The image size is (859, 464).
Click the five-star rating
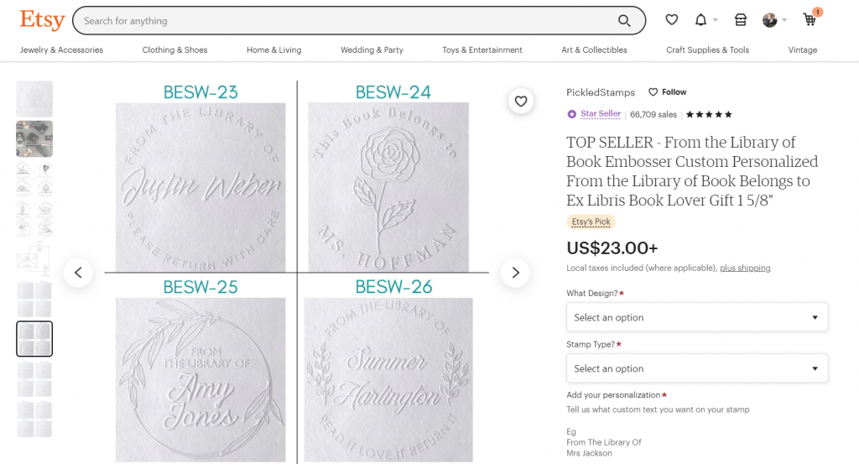pos(709,114)
